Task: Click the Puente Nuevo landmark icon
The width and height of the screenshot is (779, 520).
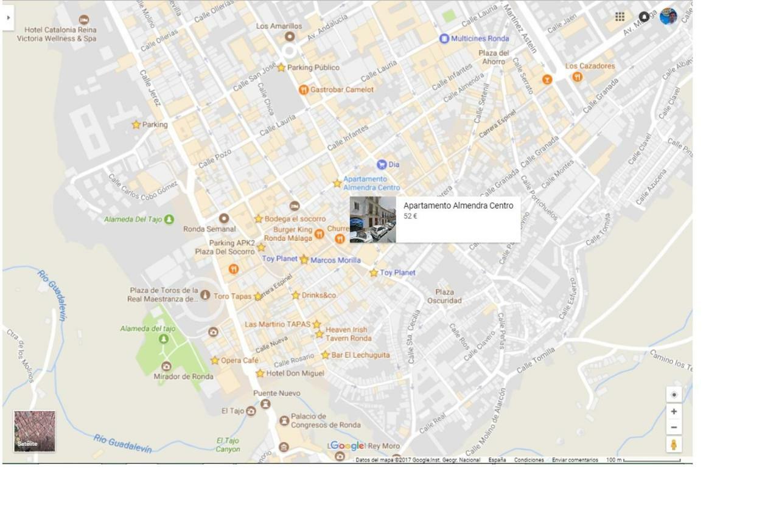Action: [x=265, y=404]
